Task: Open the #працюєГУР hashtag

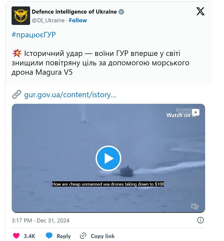Action: coord(34,35)
